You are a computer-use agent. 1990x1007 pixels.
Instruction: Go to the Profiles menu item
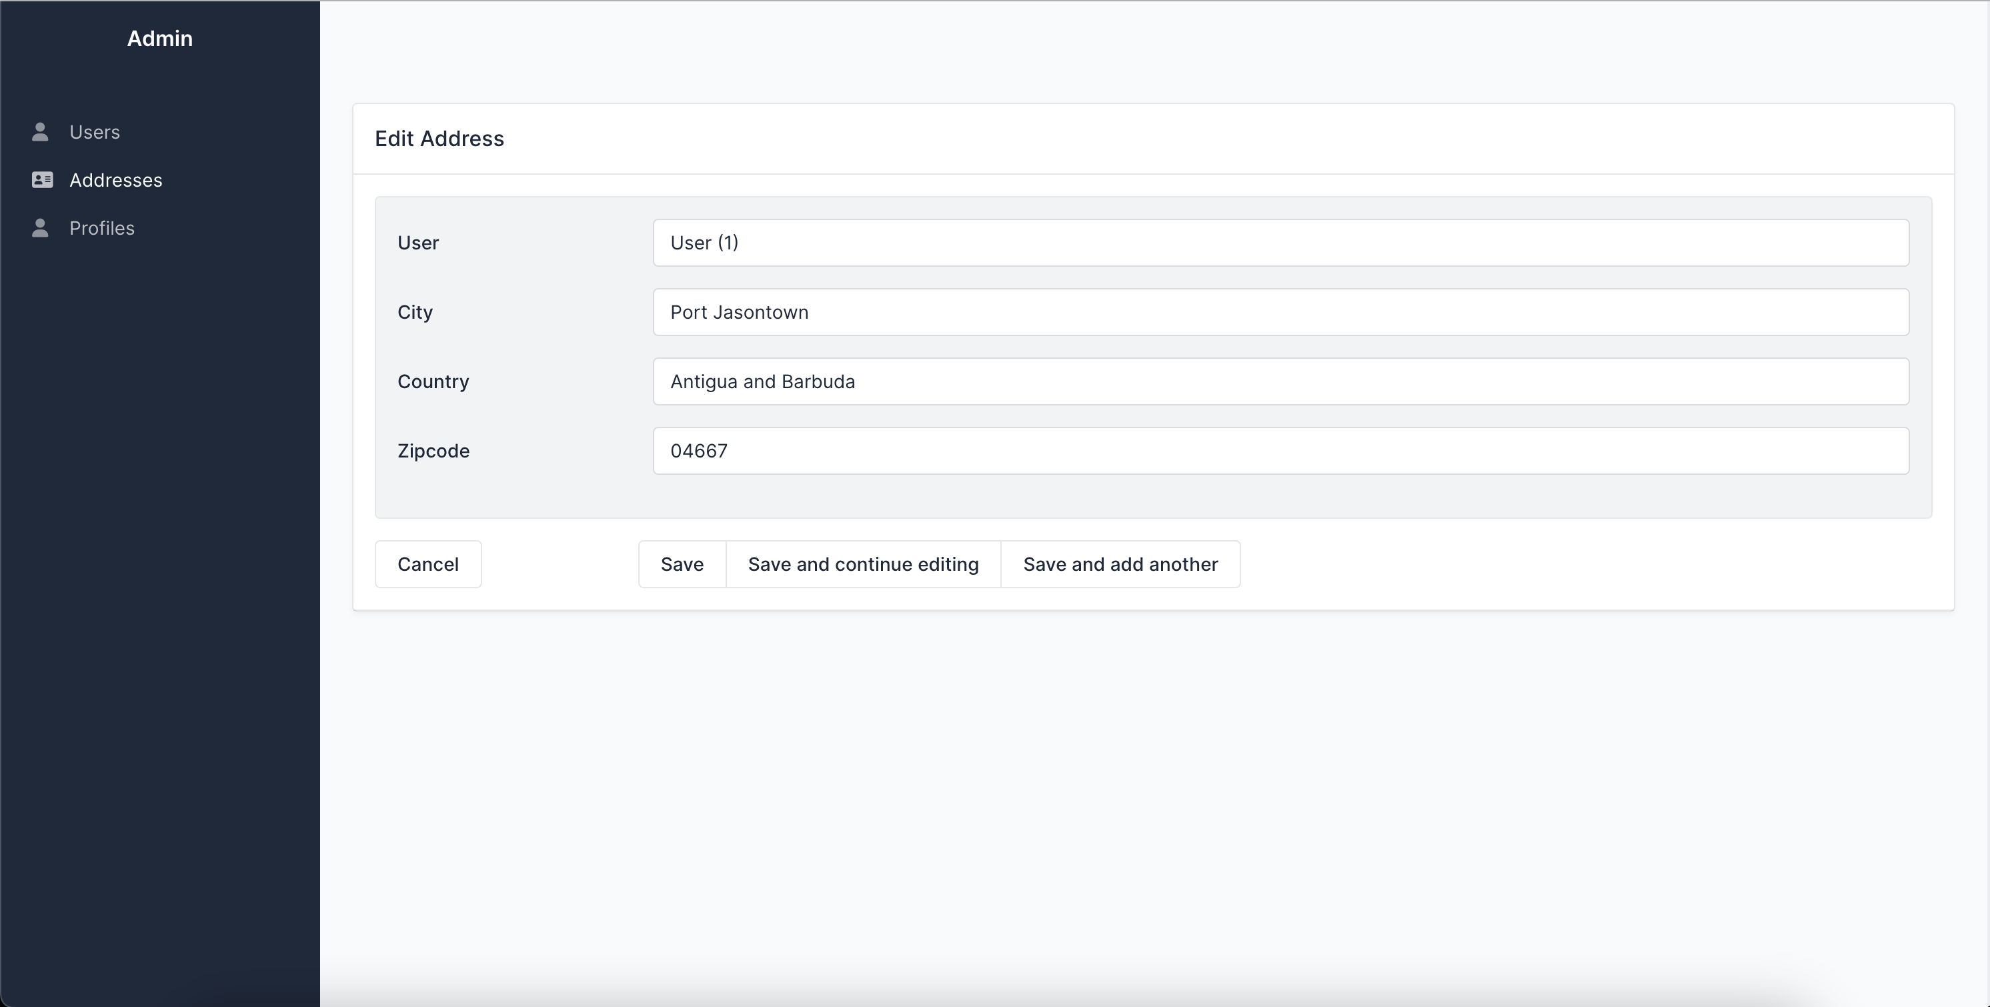tap(101, 228)
